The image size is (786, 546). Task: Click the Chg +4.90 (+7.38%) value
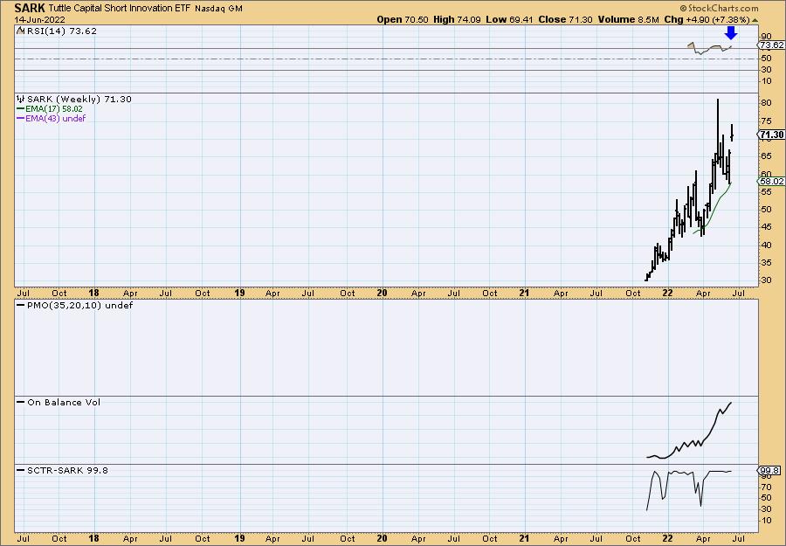(707, 19)
